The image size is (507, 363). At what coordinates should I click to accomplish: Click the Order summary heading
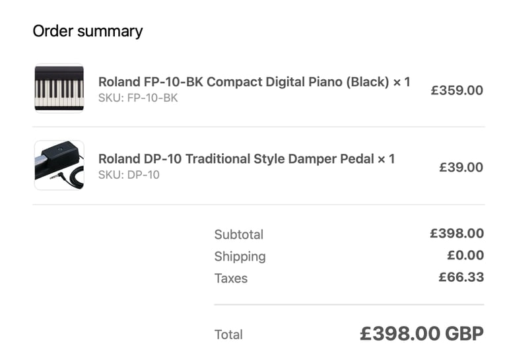tap(88, 32)
